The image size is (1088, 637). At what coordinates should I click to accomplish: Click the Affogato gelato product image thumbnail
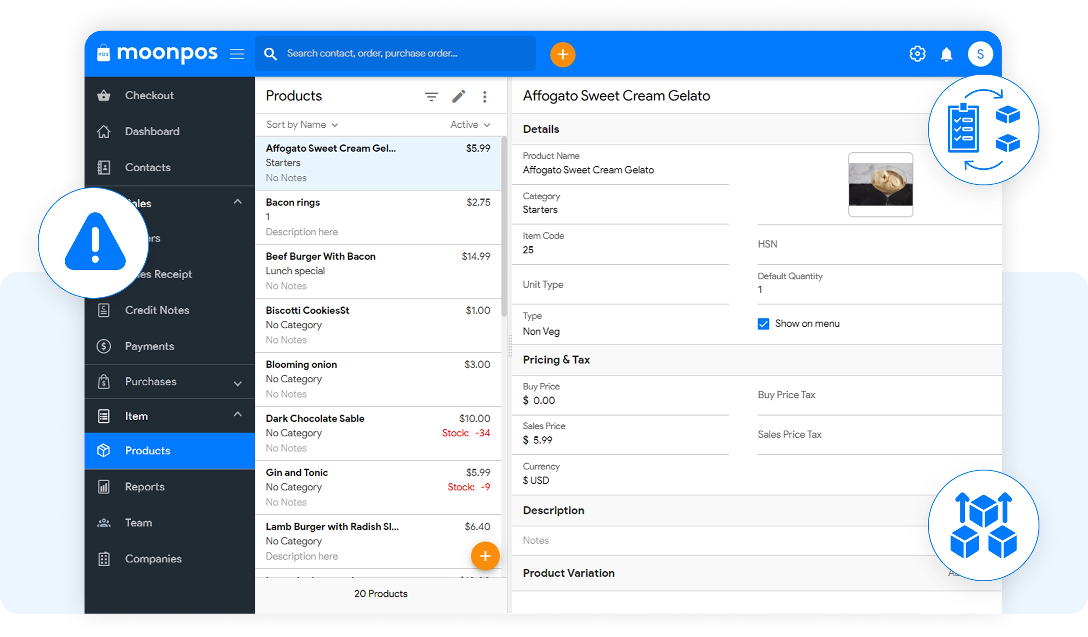pos(880,184)
